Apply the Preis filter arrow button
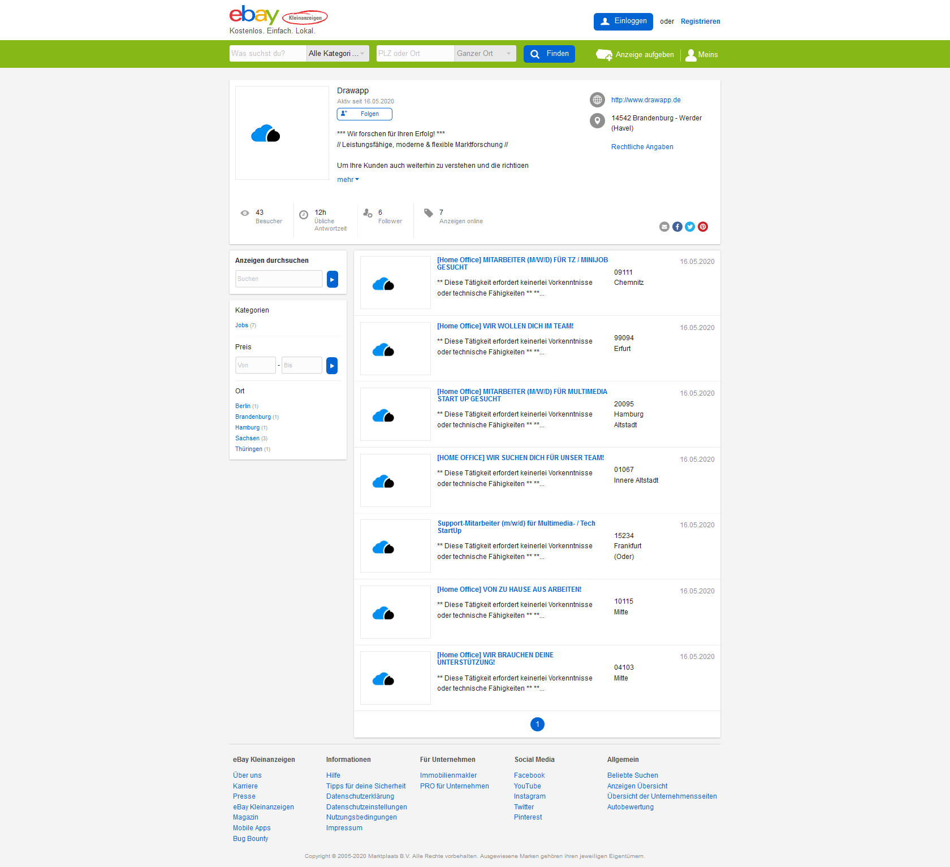 pos(332,366)
